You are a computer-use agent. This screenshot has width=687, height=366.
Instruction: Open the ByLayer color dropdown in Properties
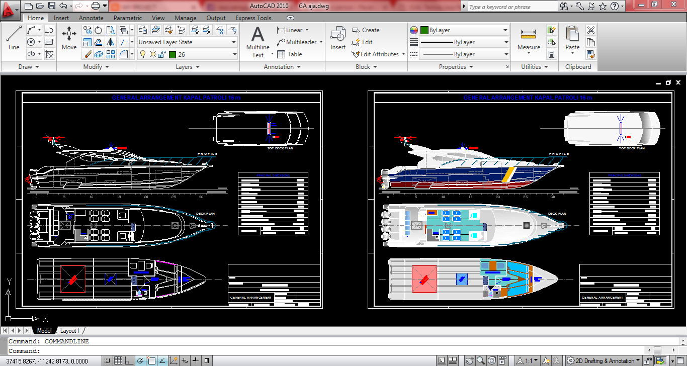point(505,30)
